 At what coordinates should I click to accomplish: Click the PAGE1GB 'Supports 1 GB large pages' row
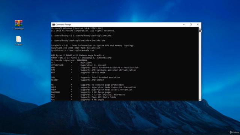(x=81, y=92)
